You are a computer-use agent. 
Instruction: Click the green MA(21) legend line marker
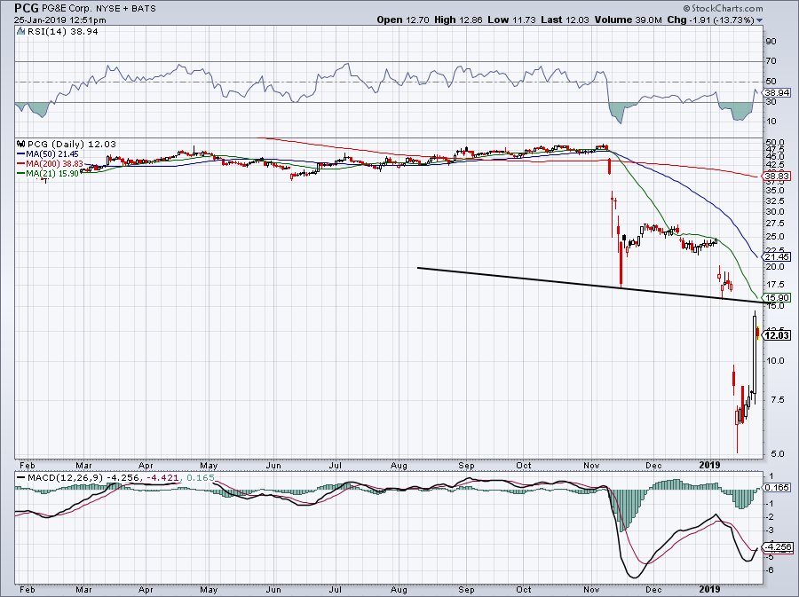click(x=21, y=174)
